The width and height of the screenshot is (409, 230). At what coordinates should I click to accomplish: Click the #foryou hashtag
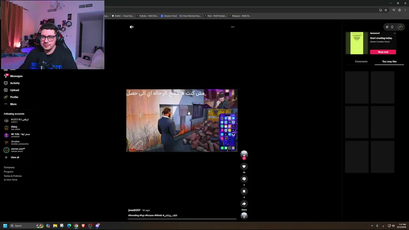(x=149, y=216)
